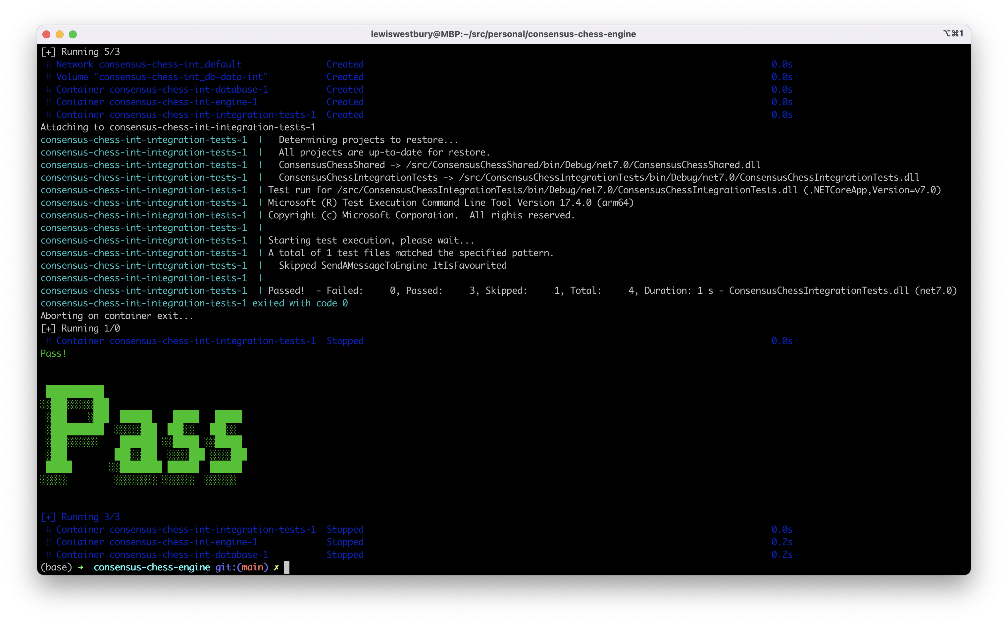Image resolution: width=1008 pixels, height=624 pixels.
Task: Click the '(base)' conda environment label
Action: point(56,567)
